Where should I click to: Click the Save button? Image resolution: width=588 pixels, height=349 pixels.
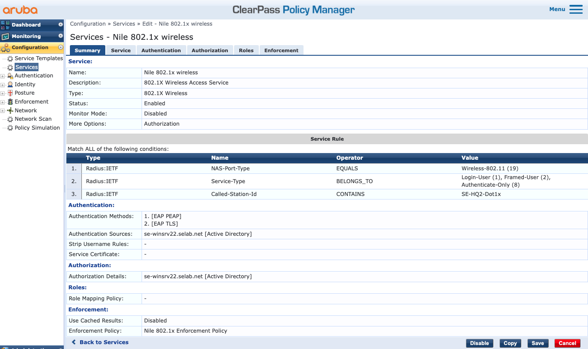(538, 343)
